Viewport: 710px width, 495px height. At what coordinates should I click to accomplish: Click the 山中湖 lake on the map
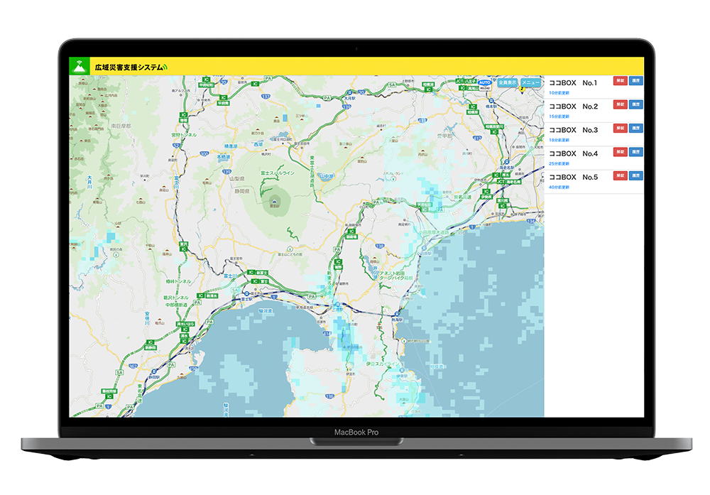pos(326,177)
